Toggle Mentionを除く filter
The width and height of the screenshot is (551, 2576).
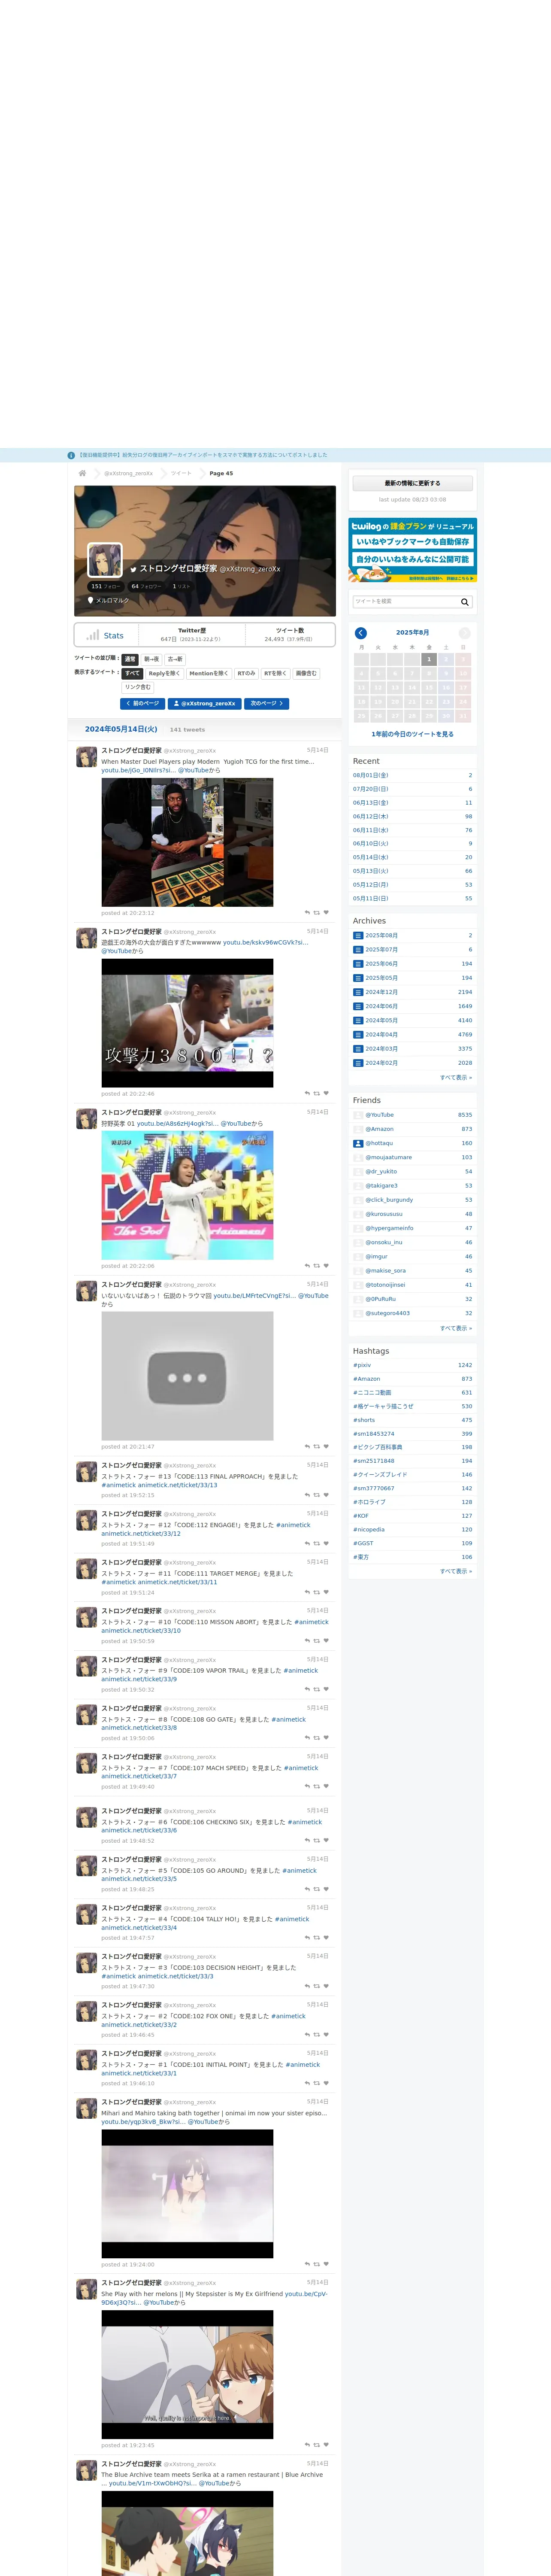click(208, 673)
